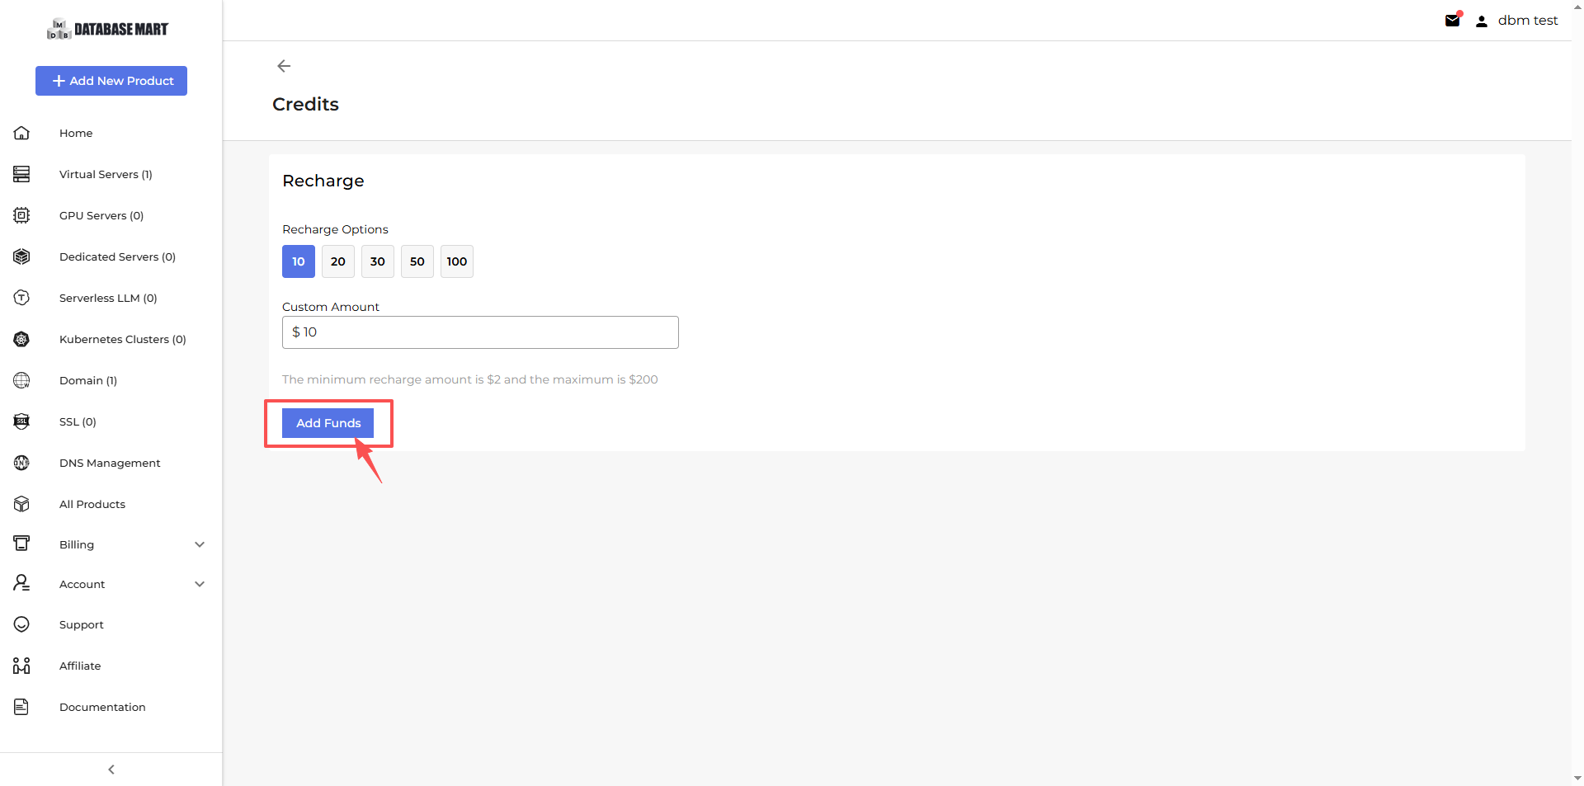Viewport: 1584px width, 786px height.
Task: Click the Account person icon
Action: point(21,584)
